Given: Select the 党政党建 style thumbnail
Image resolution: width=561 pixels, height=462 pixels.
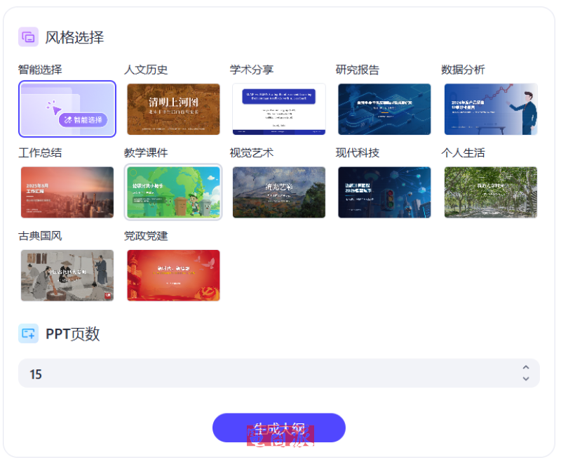Looking at the screenshot, I should tap(173, 275).
